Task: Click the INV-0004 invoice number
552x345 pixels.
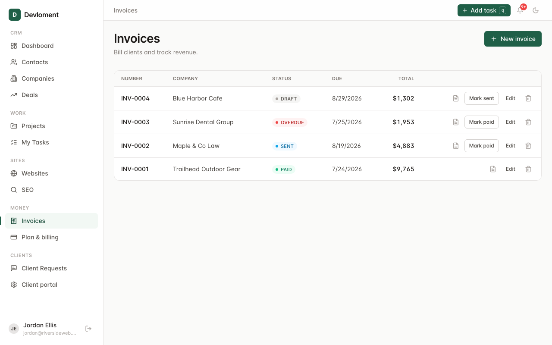Action: [135, 98]
